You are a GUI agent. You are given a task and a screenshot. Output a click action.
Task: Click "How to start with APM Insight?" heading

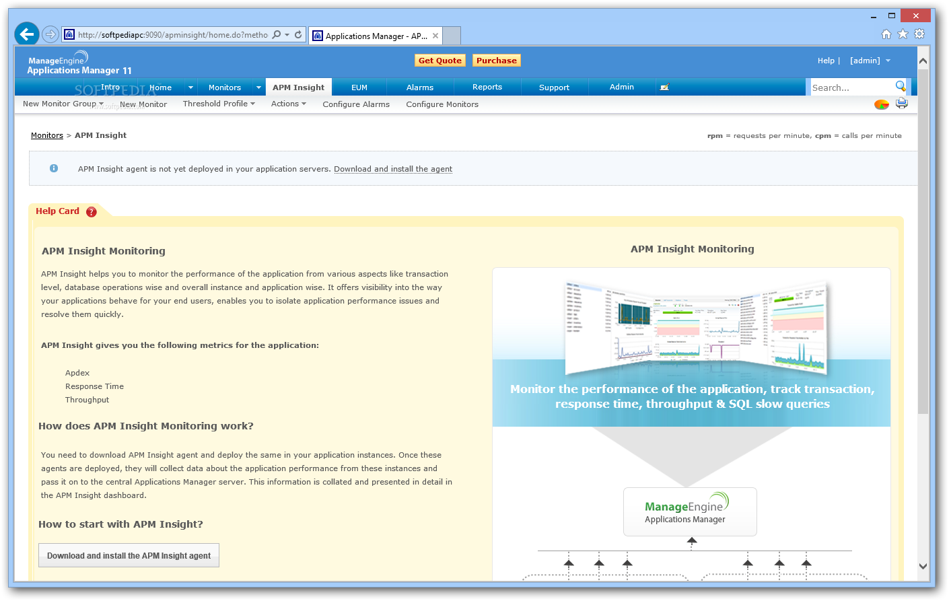click(120, 524)
